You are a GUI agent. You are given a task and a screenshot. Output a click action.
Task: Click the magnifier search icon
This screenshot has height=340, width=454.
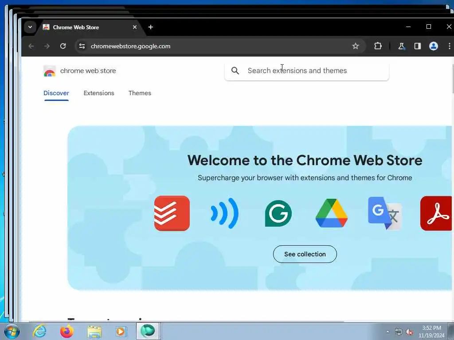tap(235, 70)
